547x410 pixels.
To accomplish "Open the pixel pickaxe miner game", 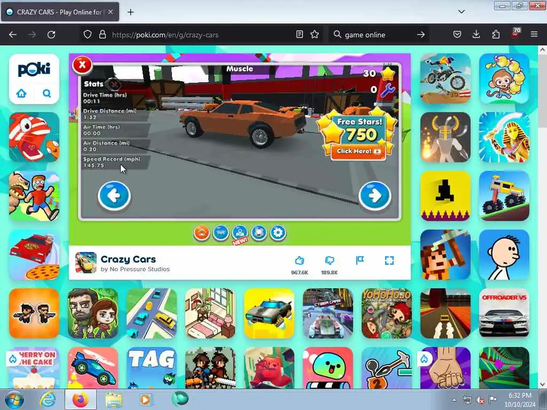I will click(445, 255).
